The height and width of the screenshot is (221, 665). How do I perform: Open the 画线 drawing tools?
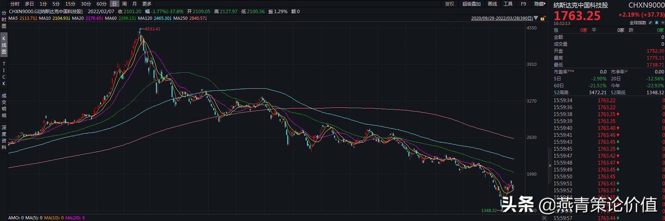(x=492, y=4)
